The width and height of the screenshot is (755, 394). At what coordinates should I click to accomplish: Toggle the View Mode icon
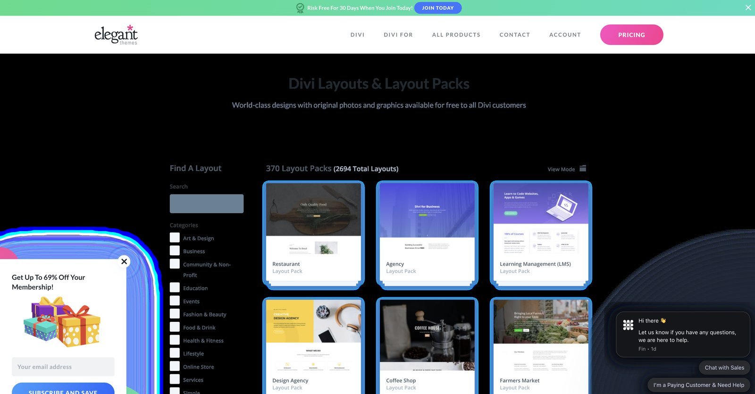coord(583,168)
